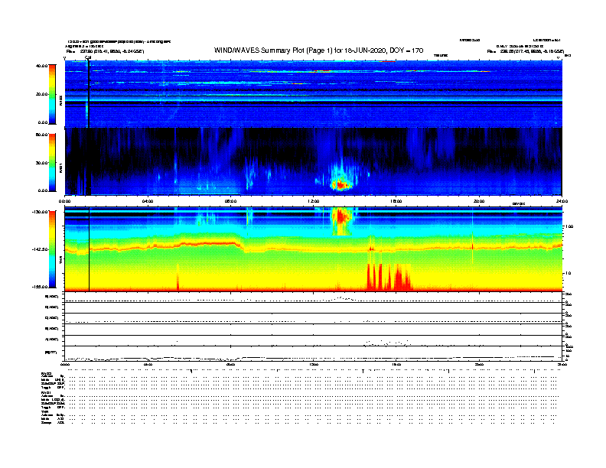Click the 24:00 tick label below RAD1 panel
Viewport: 606px width, 468px height.
[562, 201]
